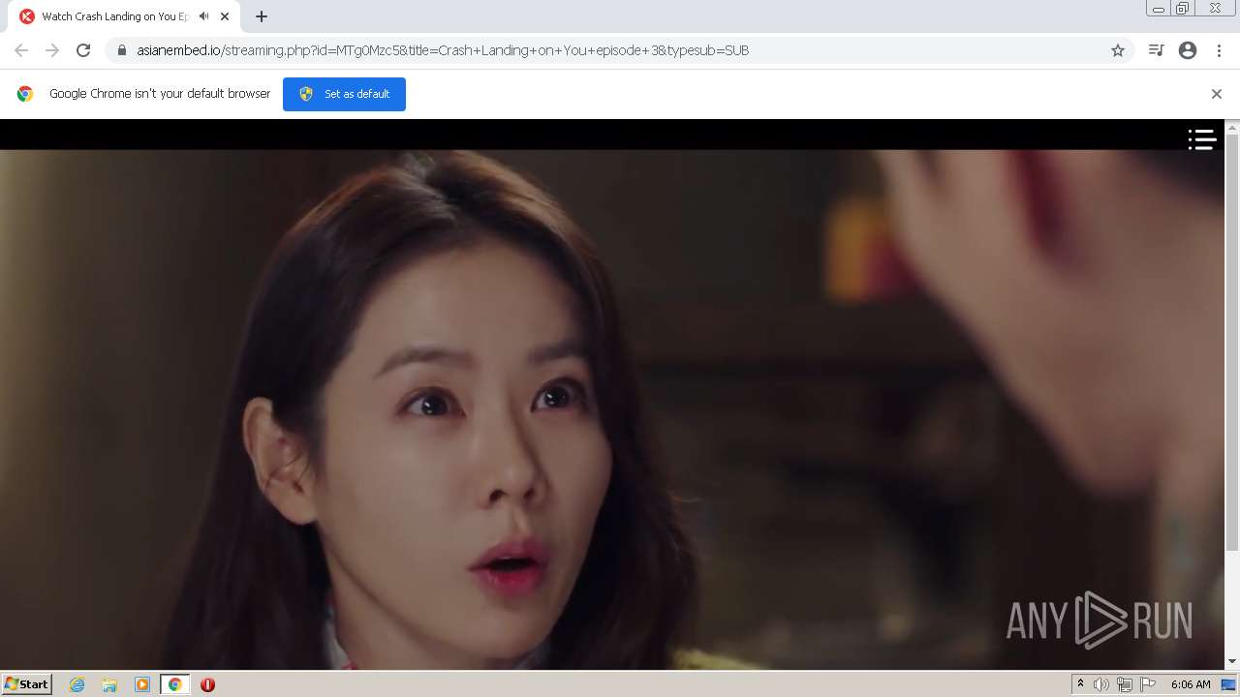Open the Action Center flag icon

[1148, 684]
